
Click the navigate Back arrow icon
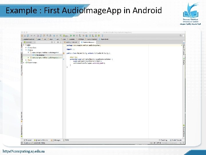54,36
